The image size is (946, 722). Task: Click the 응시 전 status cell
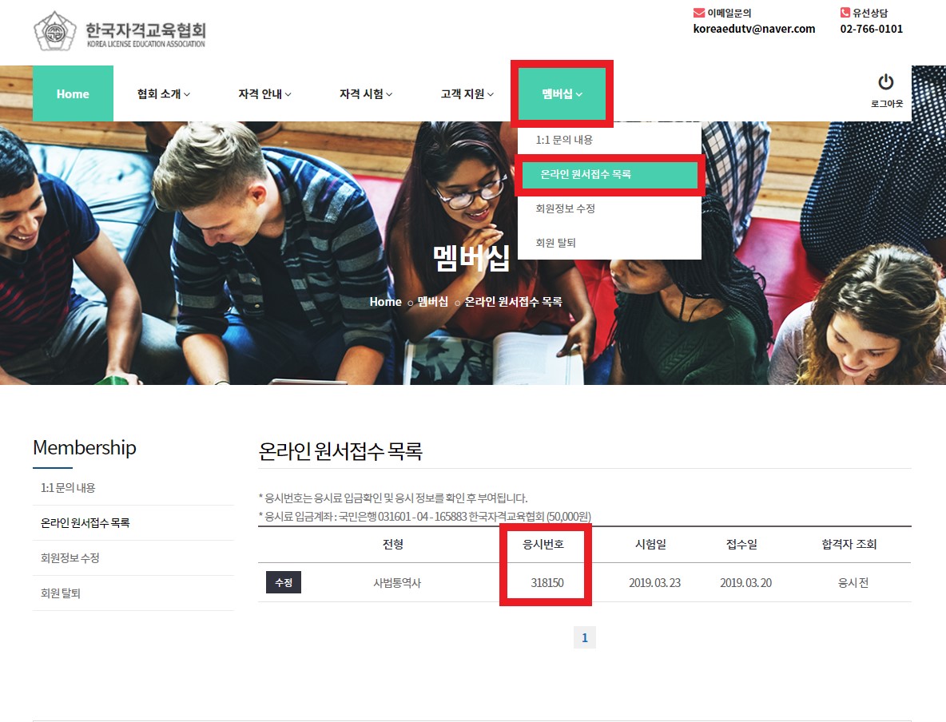[853, 583]
